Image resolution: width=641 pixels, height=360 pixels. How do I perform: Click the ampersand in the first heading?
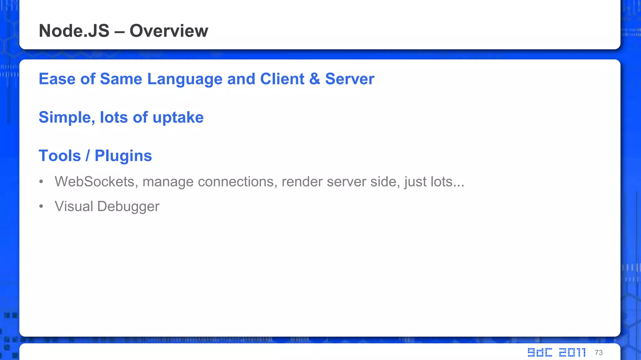pyautogui.click(x=315, y=79)
